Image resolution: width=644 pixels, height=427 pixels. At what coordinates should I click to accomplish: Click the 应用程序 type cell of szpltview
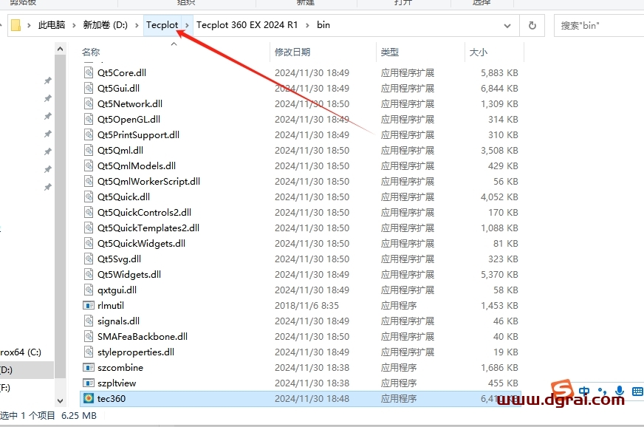click(x=398, y=383)
